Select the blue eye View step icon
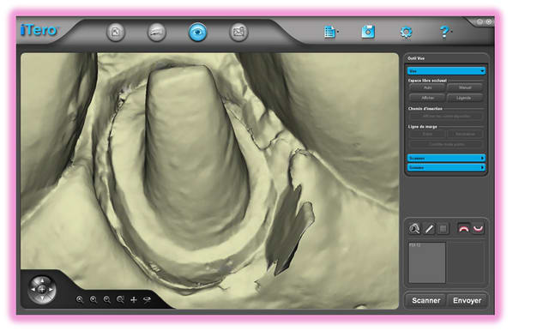The height and width of the screenshot is (331, 549). (x=197, y=33)
